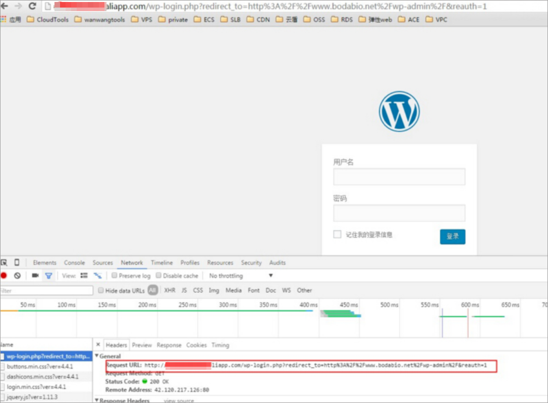Click the browser back arrow
This screenshot has width=548, height=403.
pos(4,6)
